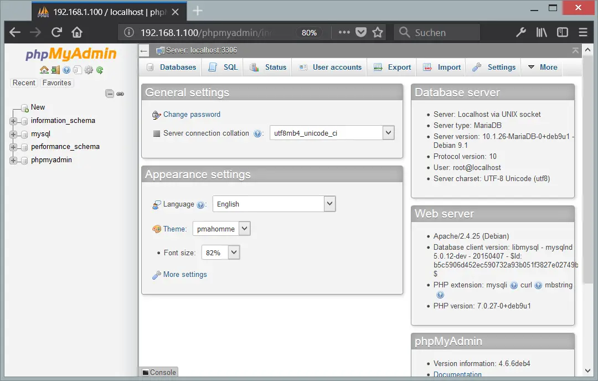
Task: Open the browser home page
Action: pyautogui.click(x=77, y=33)
